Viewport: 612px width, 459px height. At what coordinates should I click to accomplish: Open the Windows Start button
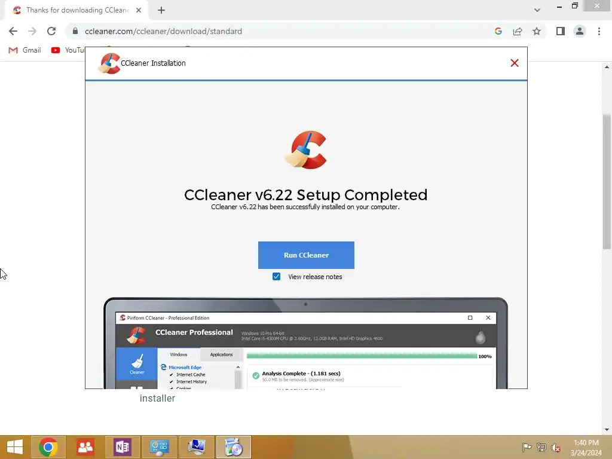click(15, 447)
